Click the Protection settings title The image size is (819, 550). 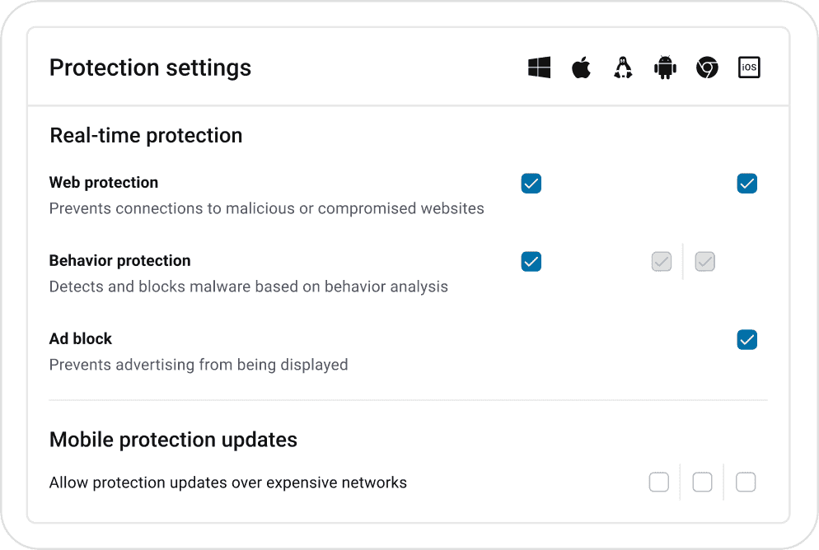tap(150, 68)
